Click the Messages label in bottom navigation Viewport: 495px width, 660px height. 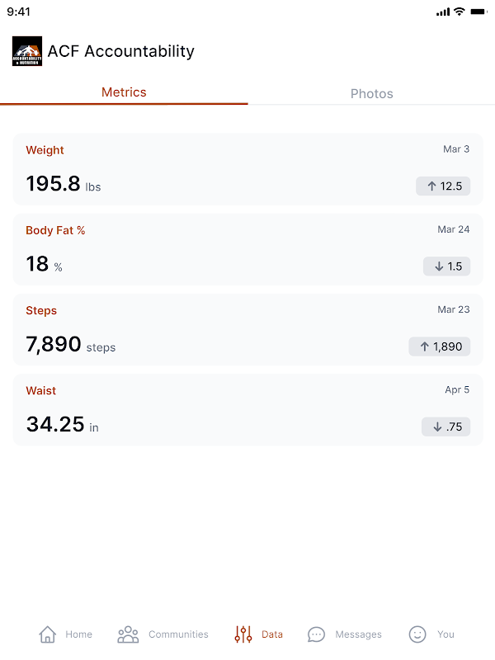358,634
